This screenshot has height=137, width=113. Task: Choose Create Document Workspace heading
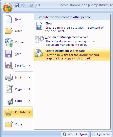point(65,51)
